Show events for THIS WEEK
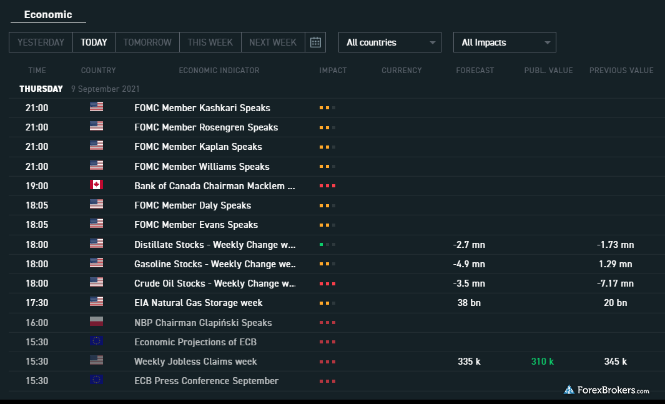Screen dimensions: 665x404 [210, 42]
